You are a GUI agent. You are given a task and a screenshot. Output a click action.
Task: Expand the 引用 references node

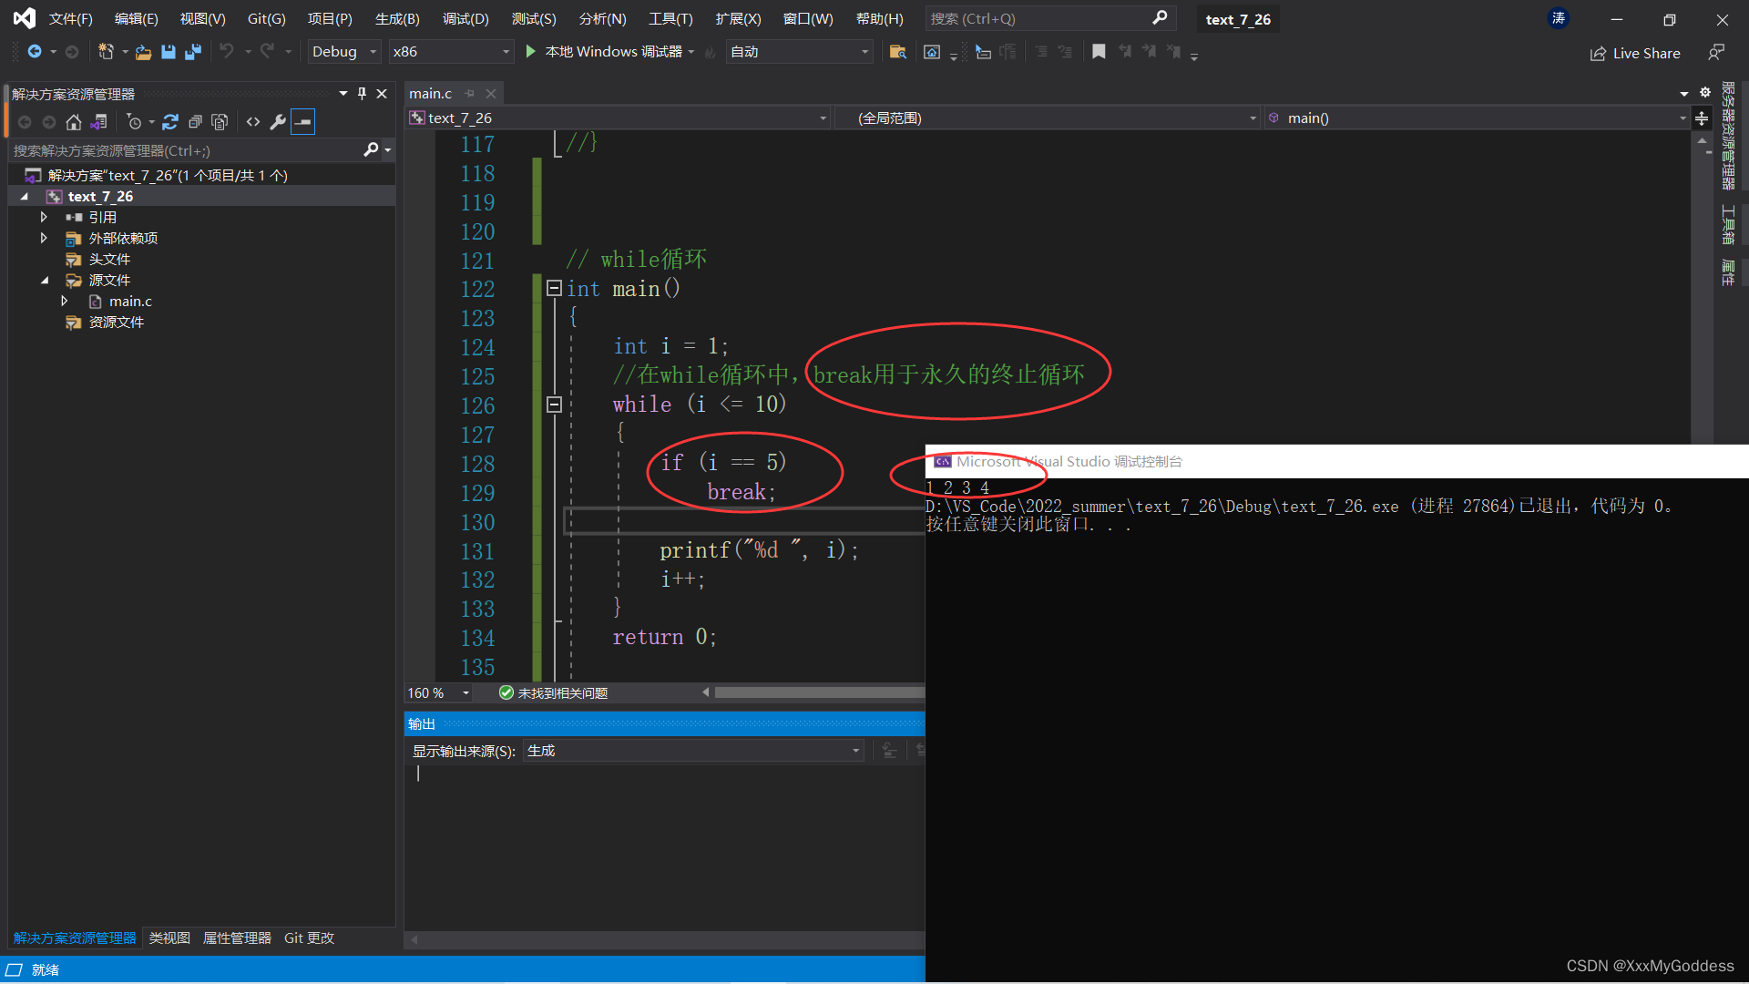(44, 218)
